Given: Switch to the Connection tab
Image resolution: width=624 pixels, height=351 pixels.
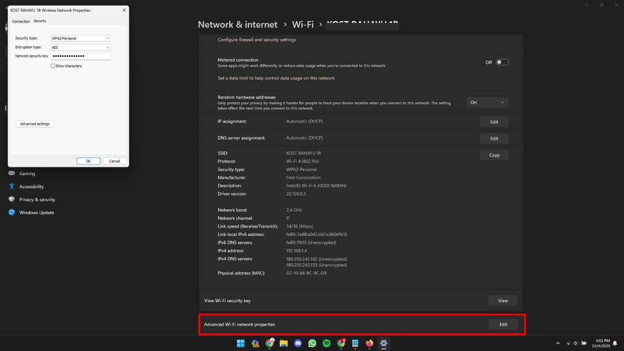Looking at the screenshot, I should [x=21, y=21].
